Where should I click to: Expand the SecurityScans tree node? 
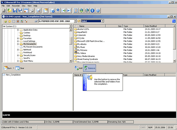(x=18, y=55)
